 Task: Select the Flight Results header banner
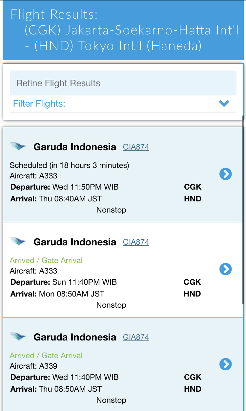[123, 30]
